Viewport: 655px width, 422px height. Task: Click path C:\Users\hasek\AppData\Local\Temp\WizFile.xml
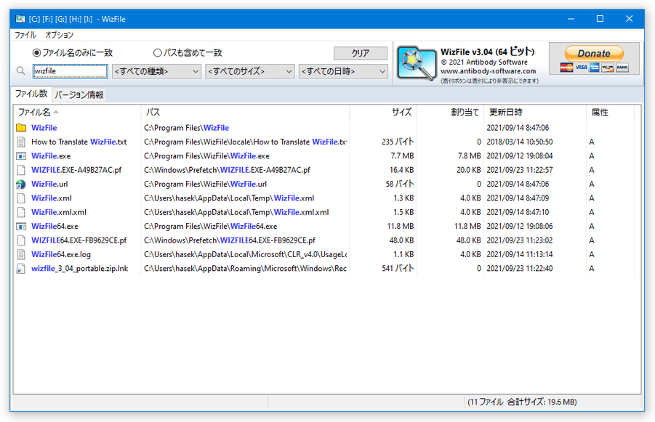coord(229,198)
